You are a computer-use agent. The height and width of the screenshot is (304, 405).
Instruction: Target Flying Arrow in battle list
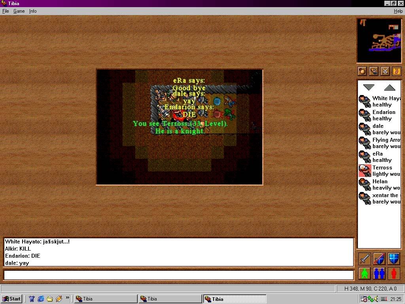click(x=379, y=143)
